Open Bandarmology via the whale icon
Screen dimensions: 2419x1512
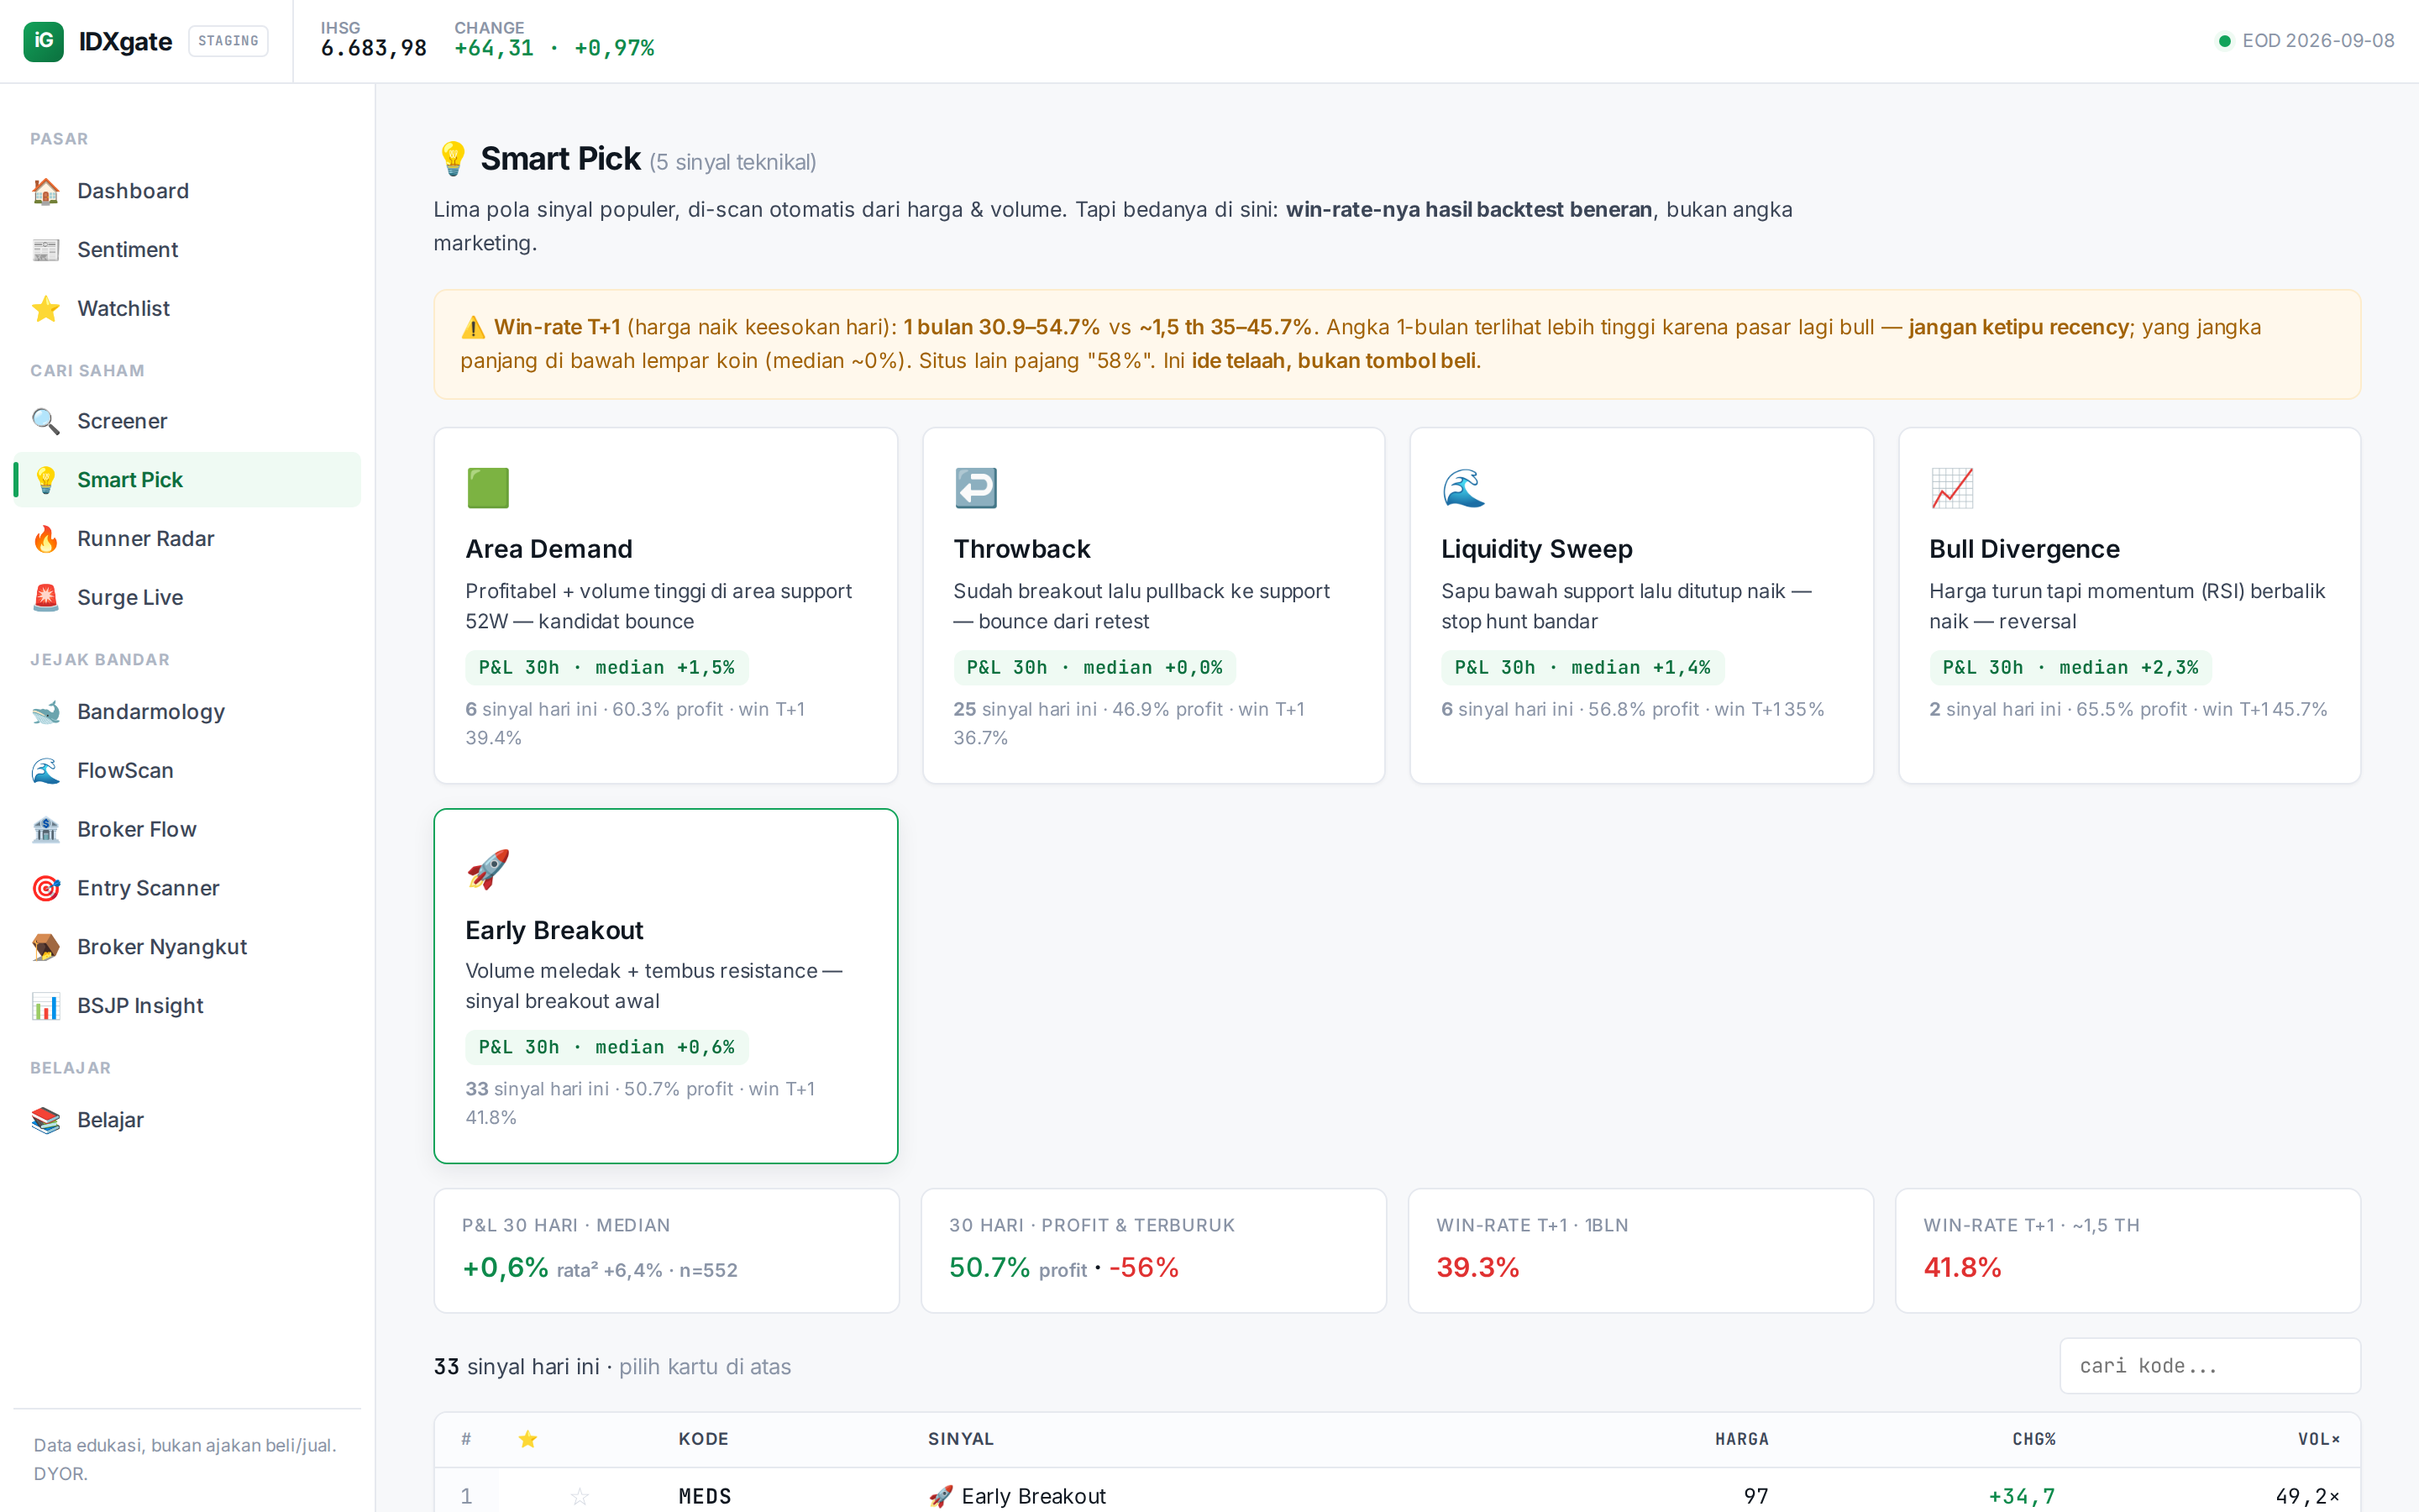(x=46, y=712)
